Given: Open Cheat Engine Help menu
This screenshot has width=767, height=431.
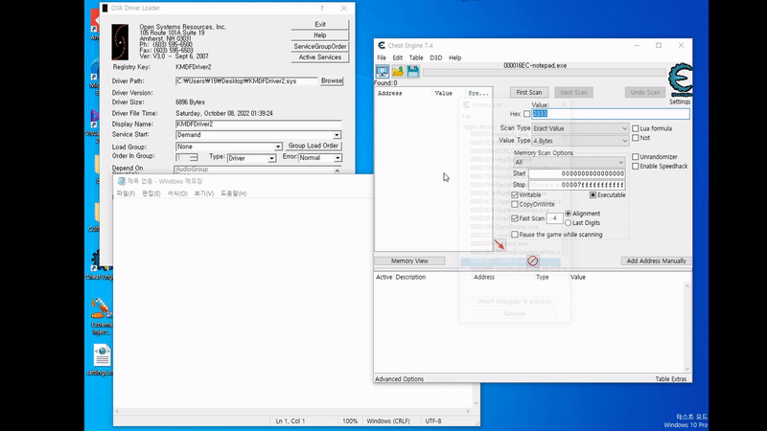Looking at the screenshot, I should (454, 57).
